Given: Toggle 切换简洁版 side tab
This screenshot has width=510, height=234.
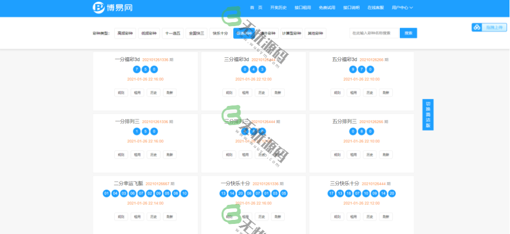Looking at the screenshot, I should pyautogui.click(x=428, y=114).
